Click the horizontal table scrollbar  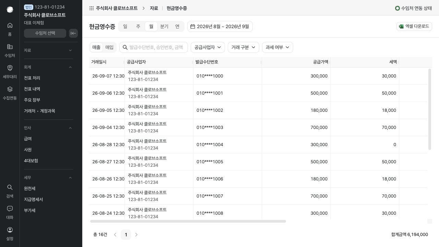point(188,221)
